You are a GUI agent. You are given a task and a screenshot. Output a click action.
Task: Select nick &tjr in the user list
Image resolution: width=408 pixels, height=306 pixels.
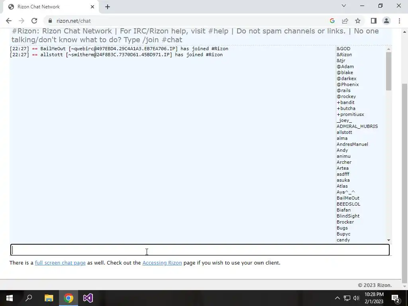coord(341,61)
